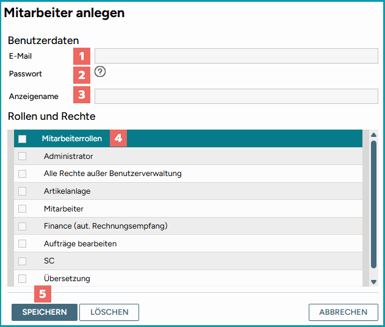Click the SC row label
Image resolution: width=385 pixels, height=327 pixels.
(x=49, y=261)
